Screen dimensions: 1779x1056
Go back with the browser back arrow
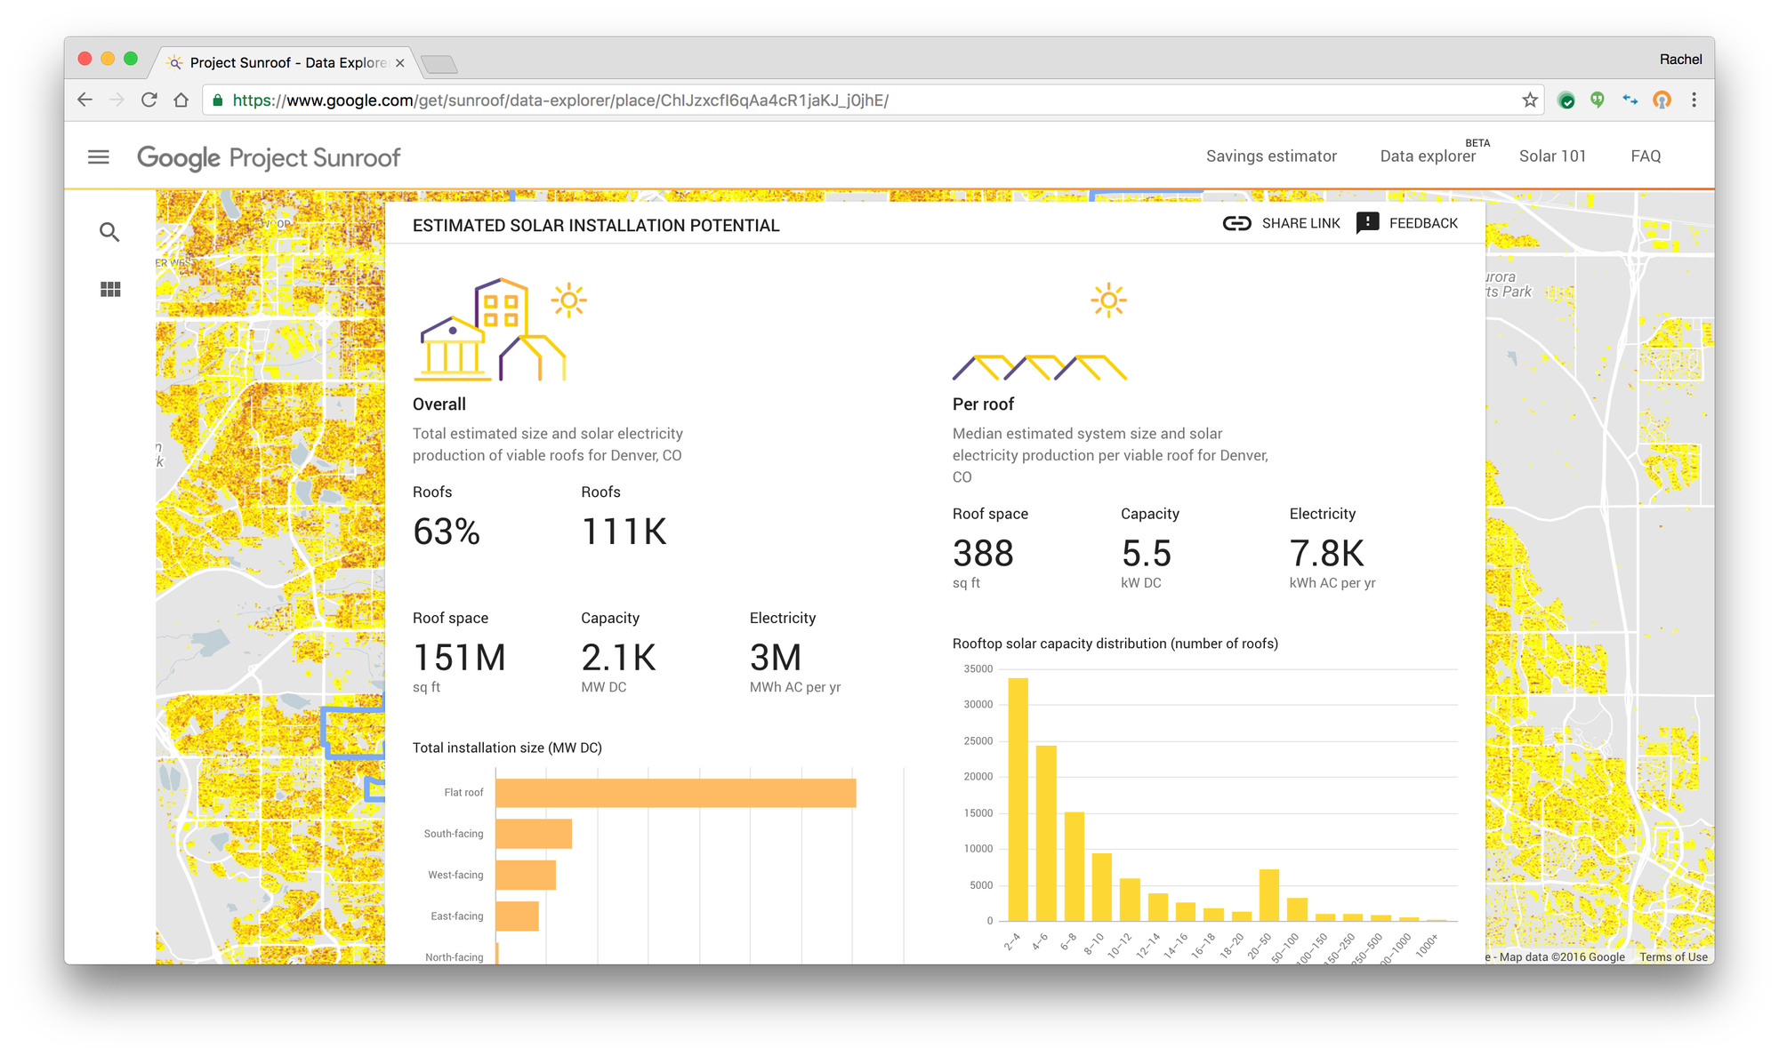85,100
